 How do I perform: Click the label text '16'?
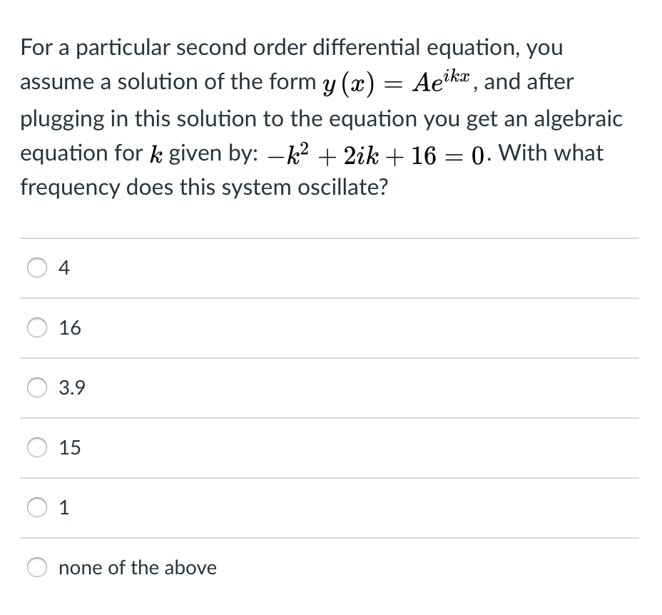coord(71,327)
